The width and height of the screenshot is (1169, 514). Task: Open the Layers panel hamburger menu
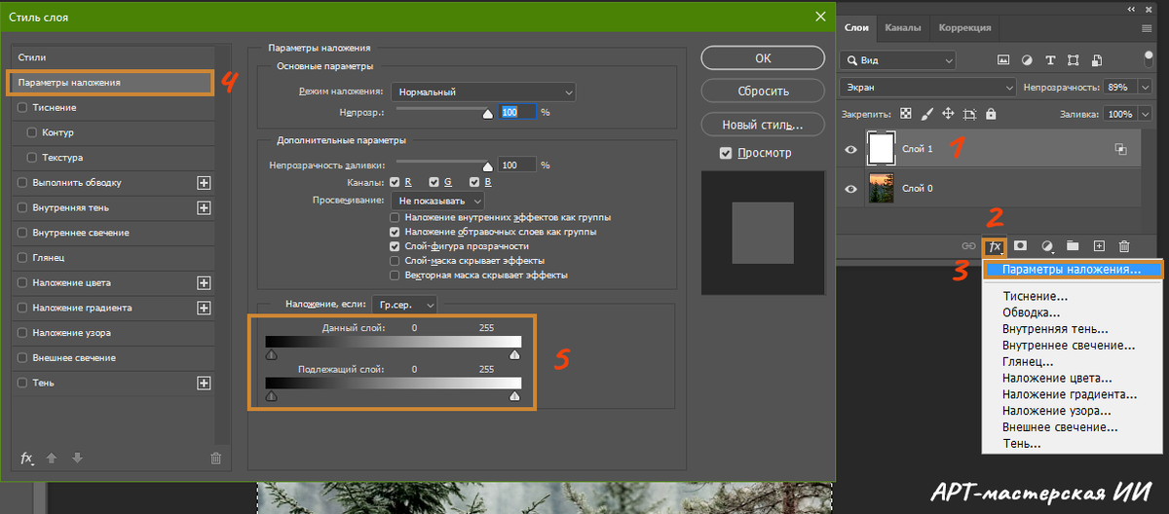click(x=1148, y=28)
